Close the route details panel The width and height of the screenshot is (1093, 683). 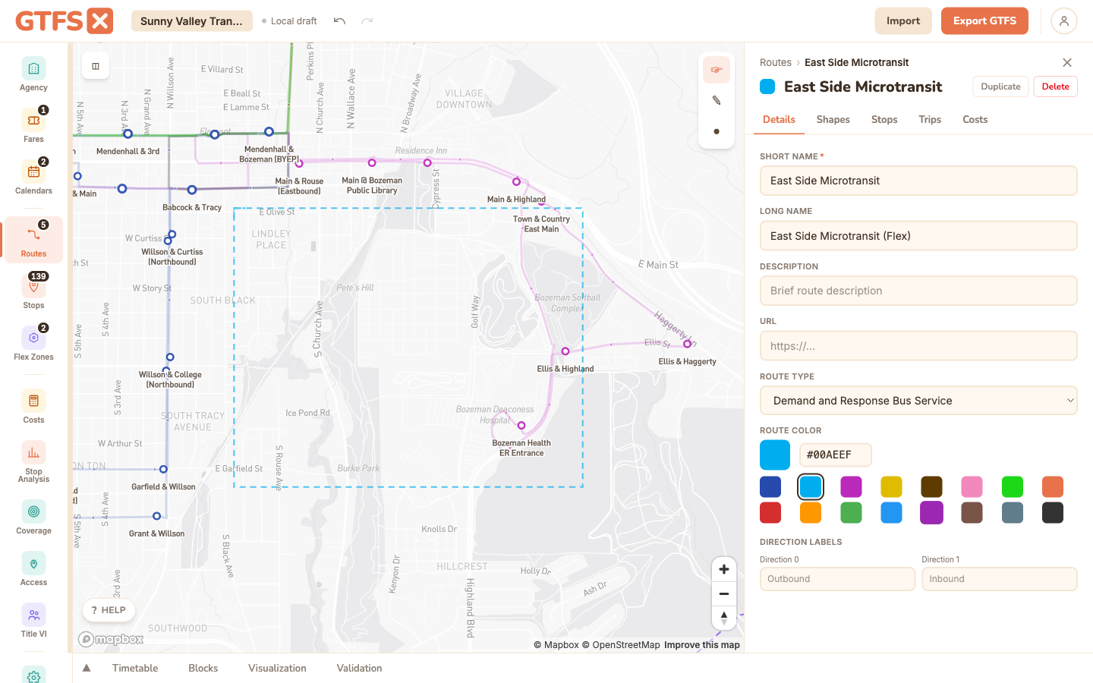[1067, 62]
